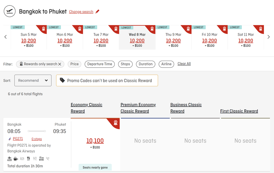Click Clear All filters link
Screen dimensions: 274x173
pos(184,64)
